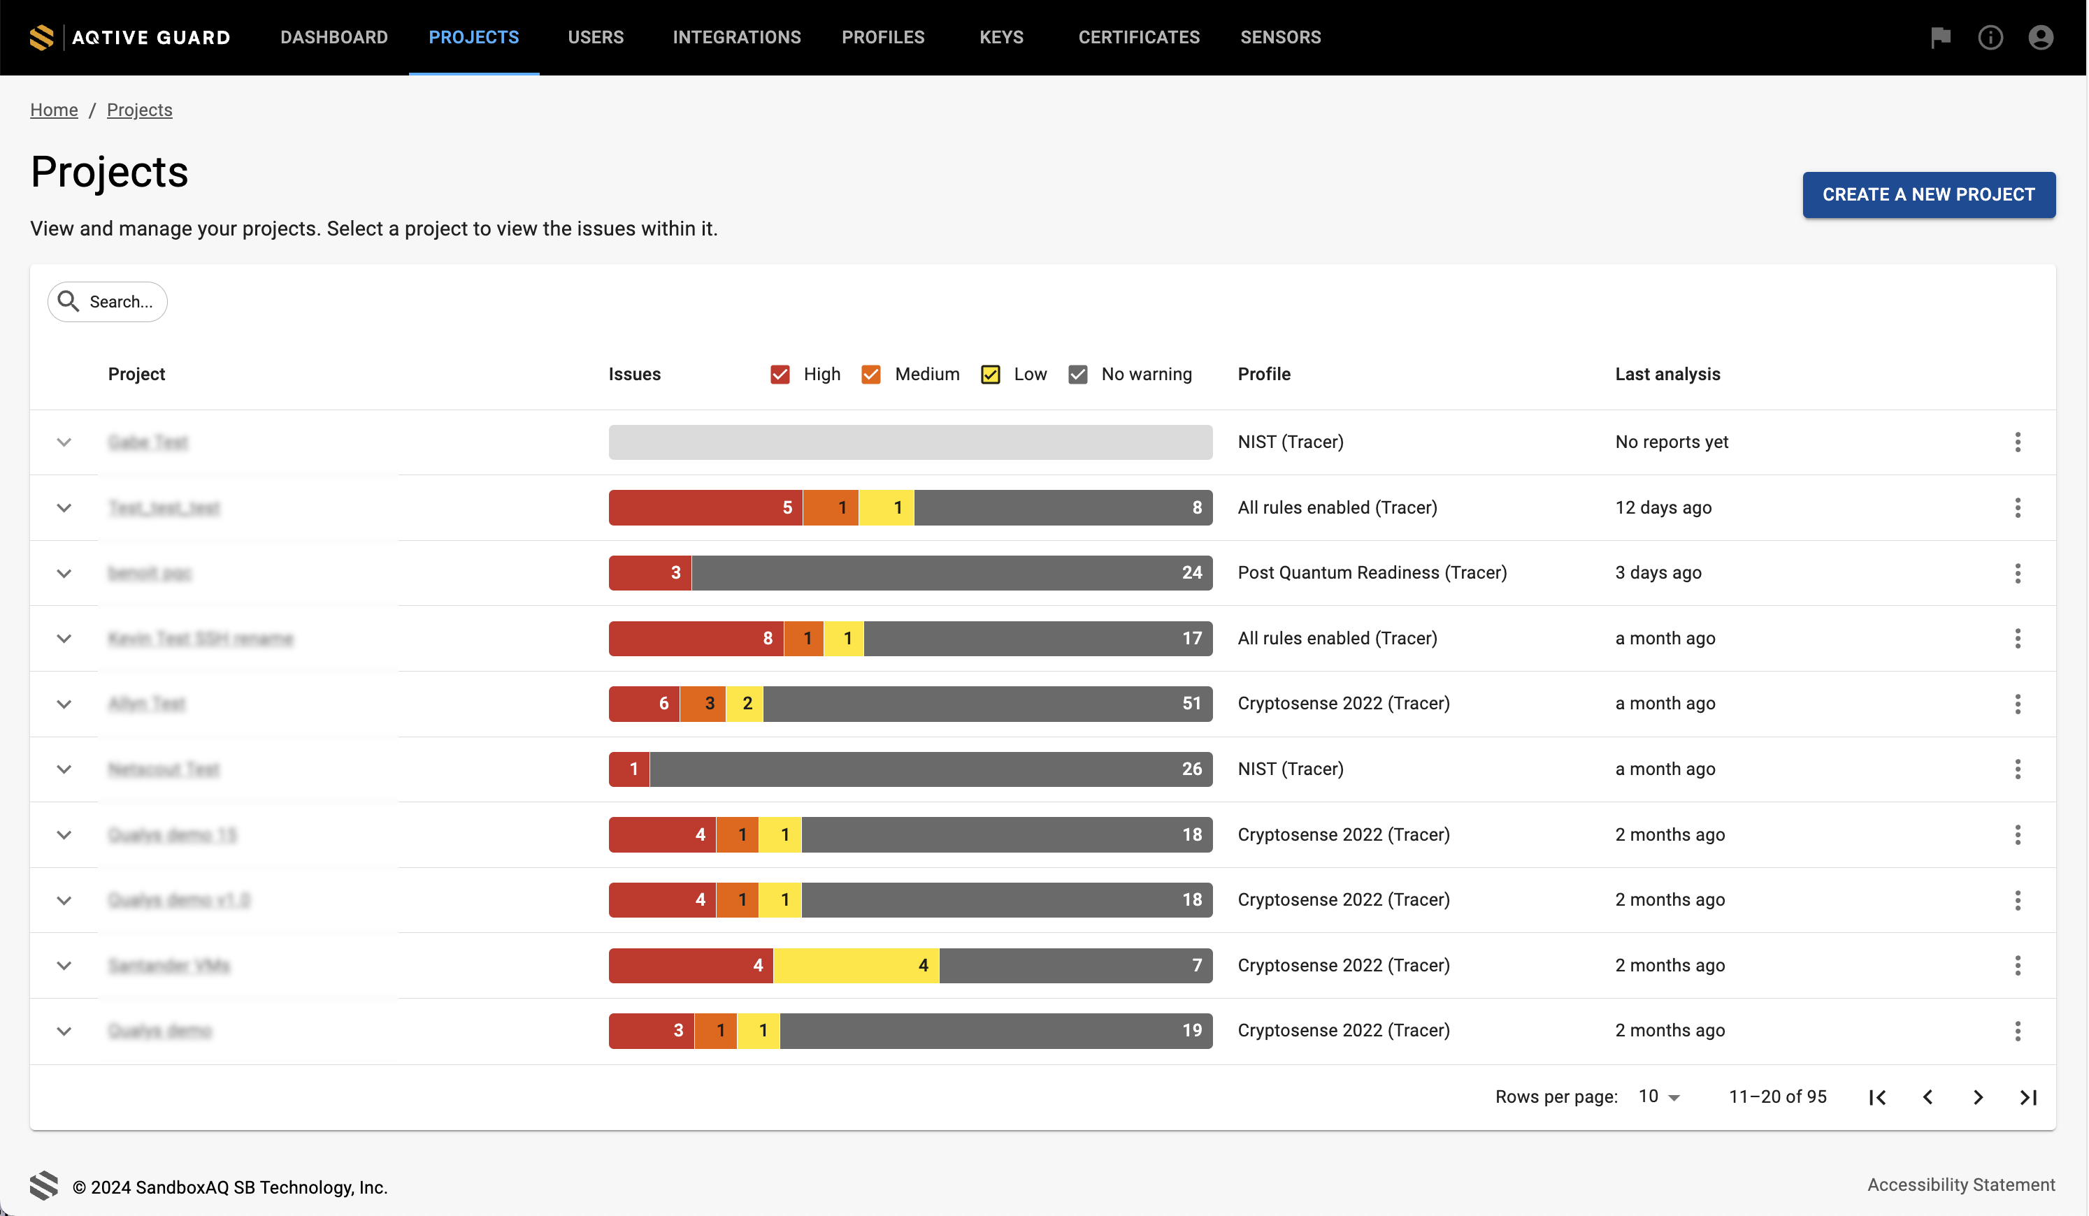Screen dimensions: 2089x1216
Task: Toggle the Low severity filter checkbox
Action: coord(991,375)
